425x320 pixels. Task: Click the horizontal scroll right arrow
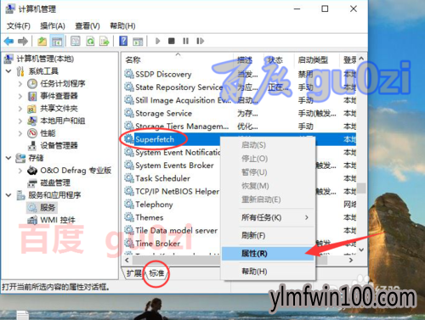[x=351, y=260]
